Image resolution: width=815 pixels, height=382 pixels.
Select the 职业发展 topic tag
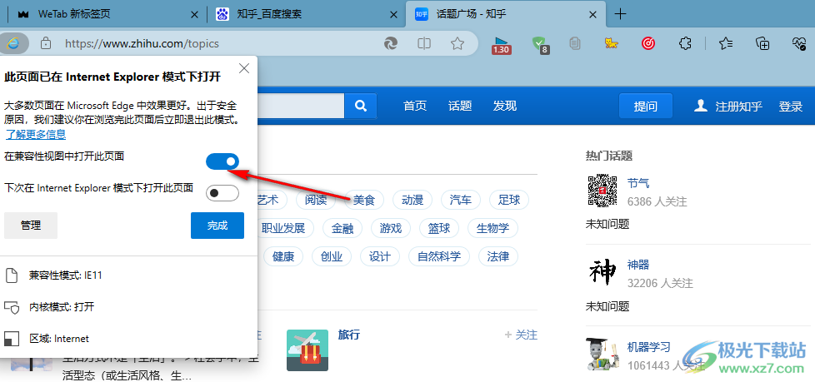[283, 228]
